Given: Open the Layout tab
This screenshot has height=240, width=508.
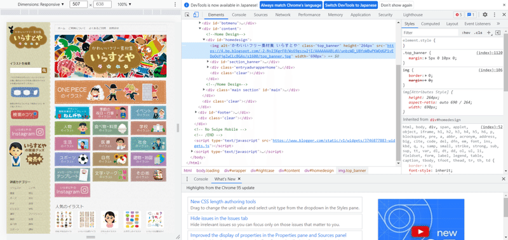Looking at the screenshot, I should pos(452,23).
